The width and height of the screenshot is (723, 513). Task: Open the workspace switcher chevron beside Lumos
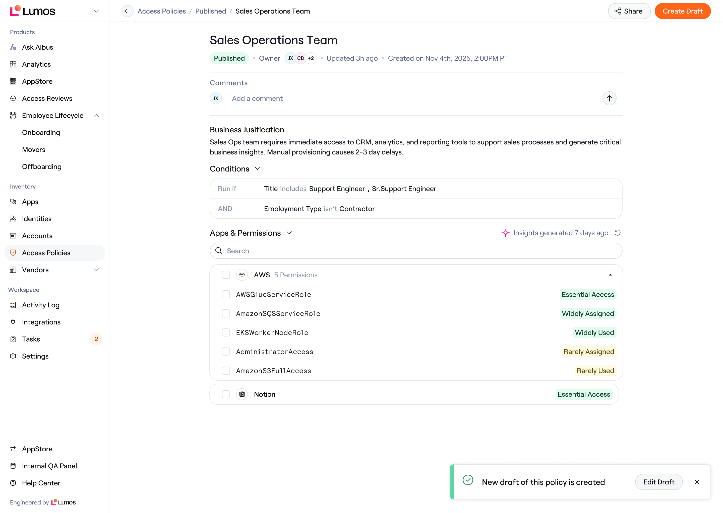pos(96,11)
